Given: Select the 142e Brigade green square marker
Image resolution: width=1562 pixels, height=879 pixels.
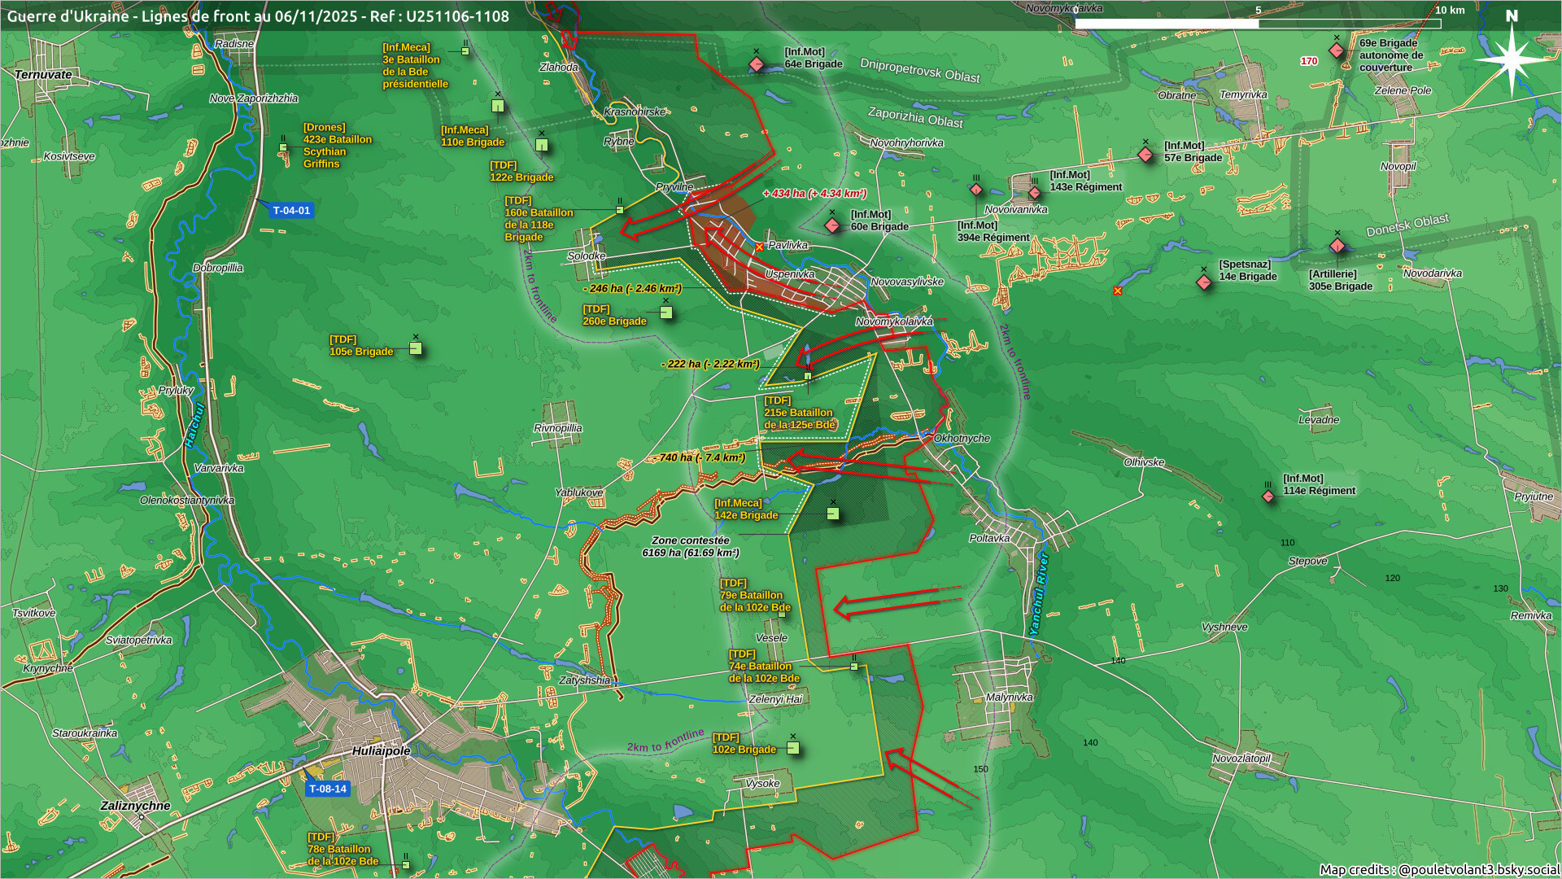Looking at the screenshot, I should pos(833,514).
